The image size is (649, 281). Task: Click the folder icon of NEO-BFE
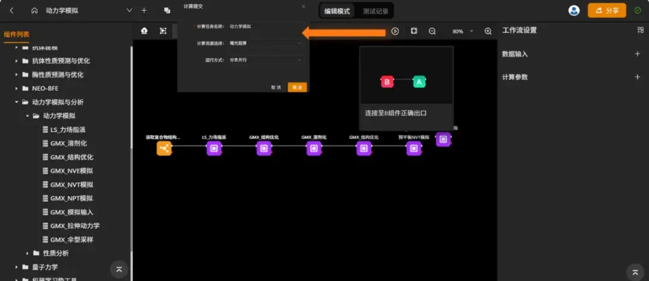[x=25, y=88]
